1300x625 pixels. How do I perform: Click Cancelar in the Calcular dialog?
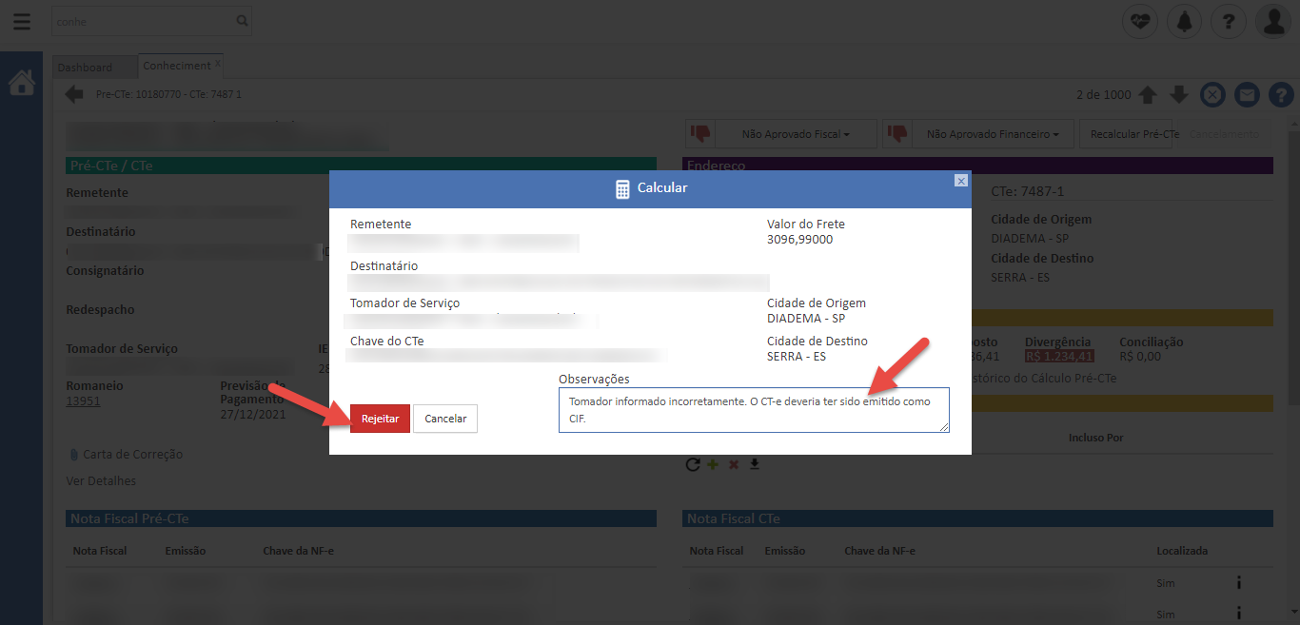click(445, 419)
